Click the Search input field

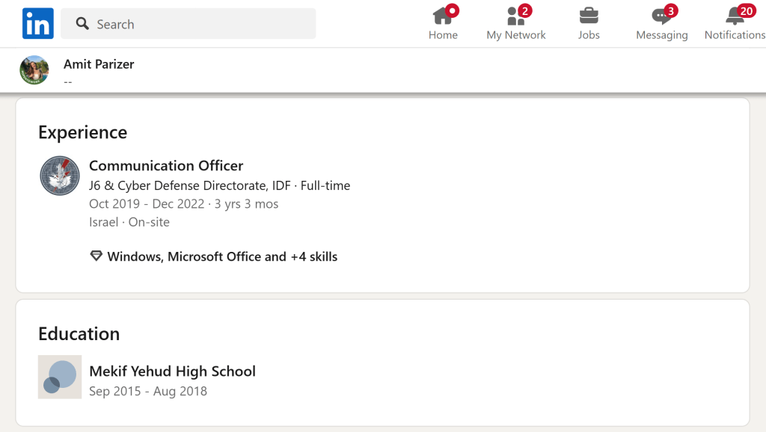click(x=188, y=23)
